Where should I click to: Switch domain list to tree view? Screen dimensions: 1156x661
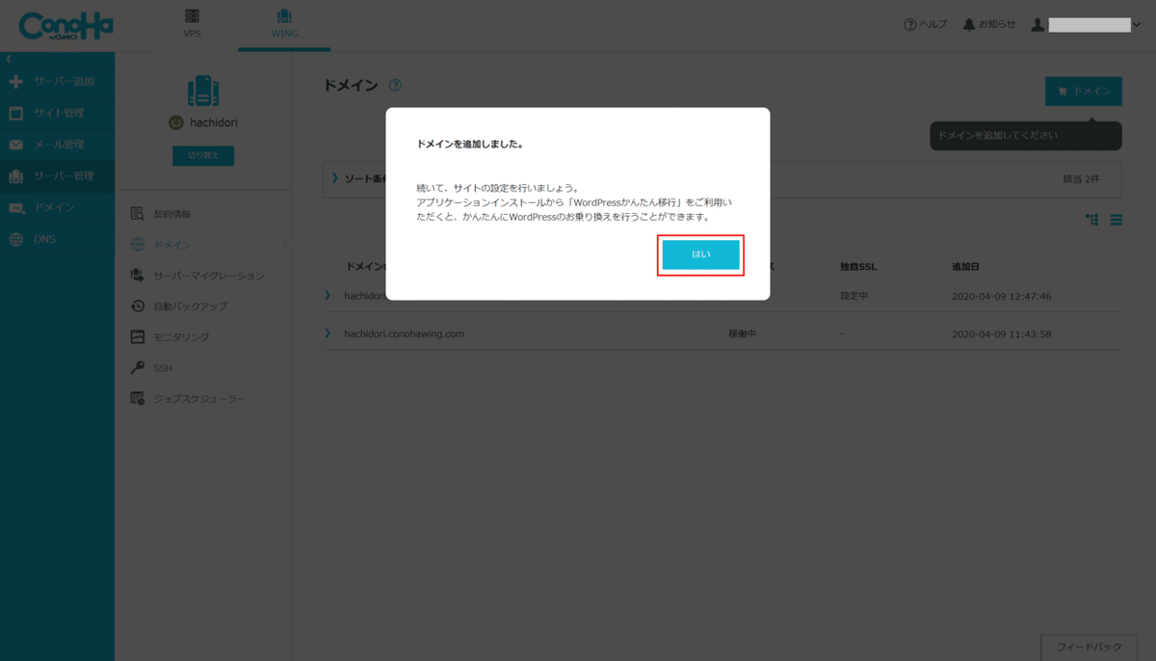[1091, 219]
